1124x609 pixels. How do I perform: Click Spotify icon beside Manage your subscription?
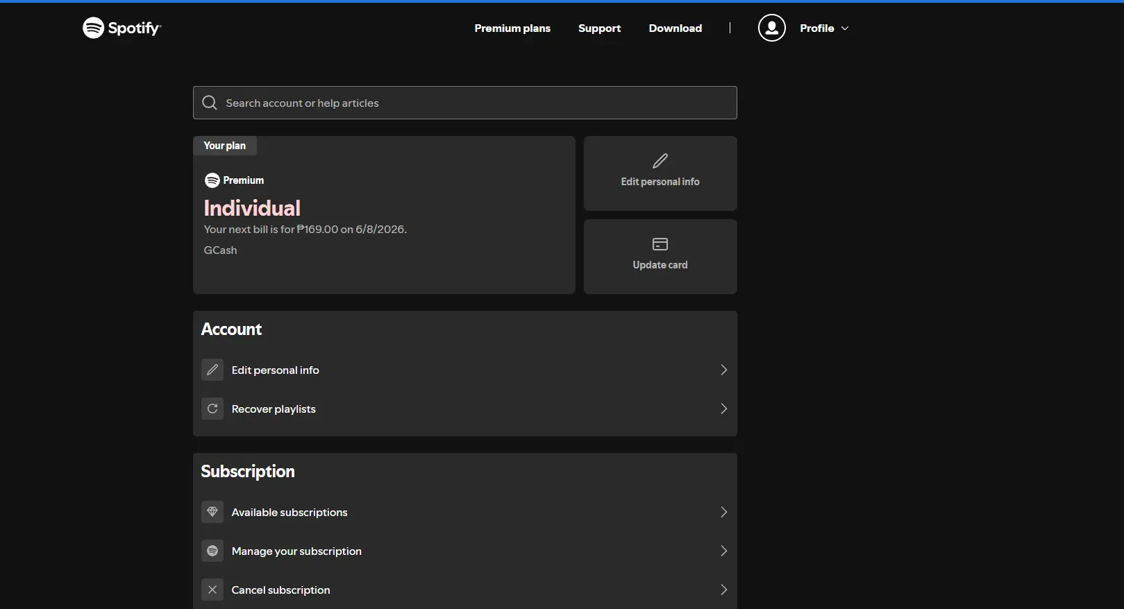click(212, 551)
